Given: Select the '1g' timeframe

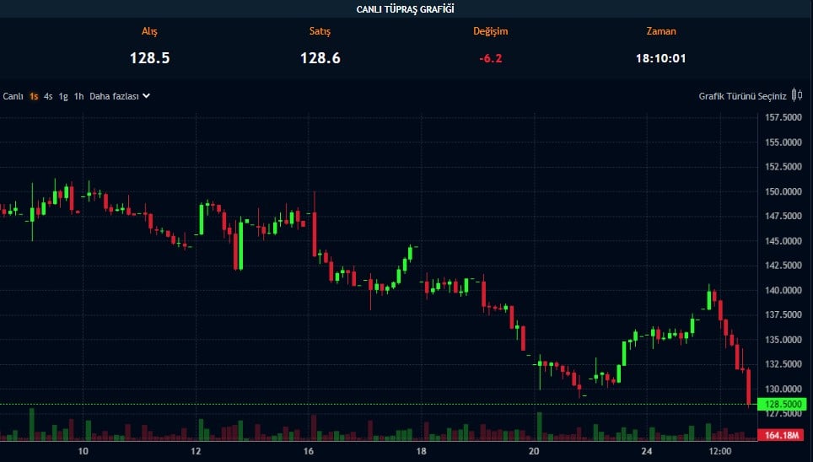Looking at the screenshot, I should click(x=63, y=96).
